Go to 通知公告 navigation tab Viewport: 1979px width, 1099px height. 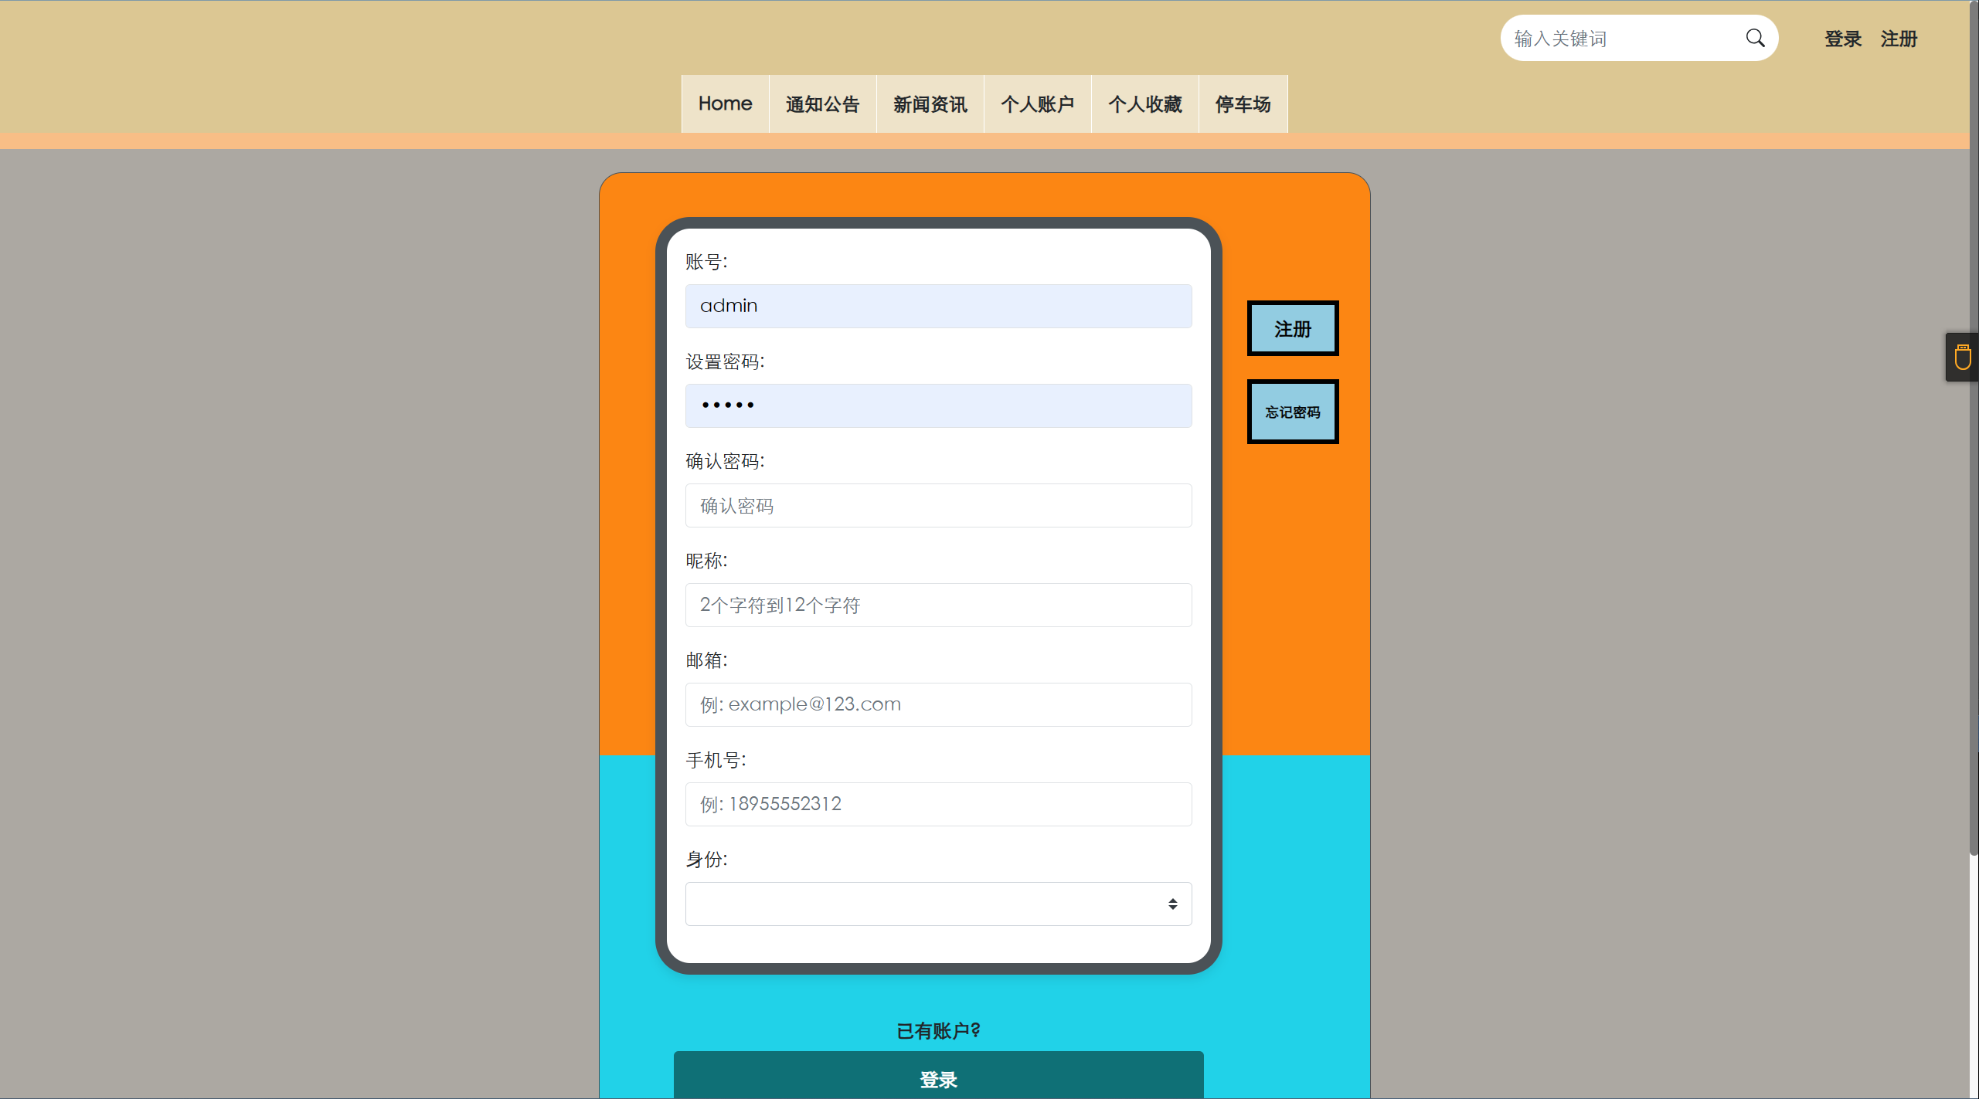click(822, 104)
